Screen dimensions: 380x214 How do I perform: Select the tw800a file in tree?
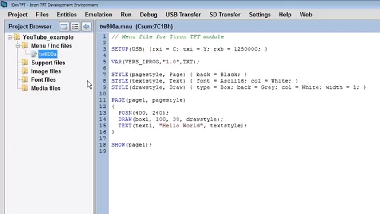click(47, 54)
